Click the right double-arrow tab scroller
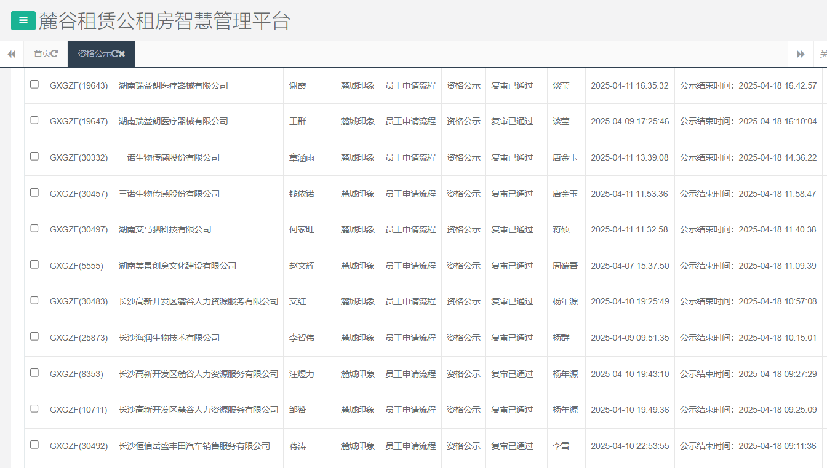Image resolution: width=827 pixels, height=468 pixels. [x=801, y=54]
